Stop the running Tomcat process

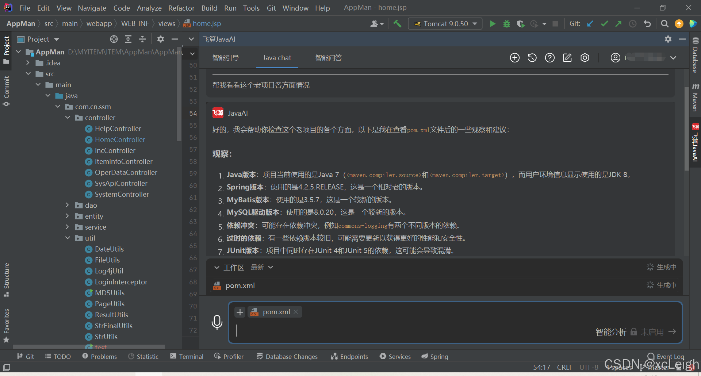point(555,23)
